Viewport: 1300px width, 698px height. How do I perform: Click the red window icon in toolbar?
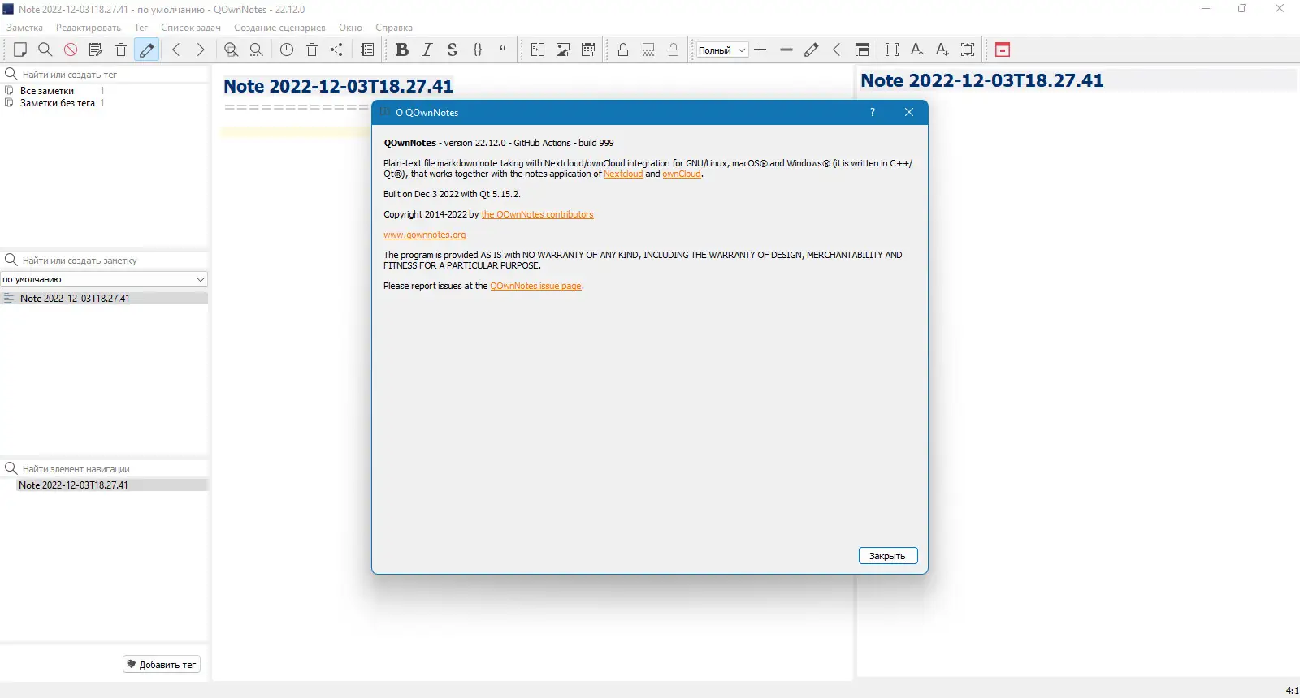[x=1003, y=50]
